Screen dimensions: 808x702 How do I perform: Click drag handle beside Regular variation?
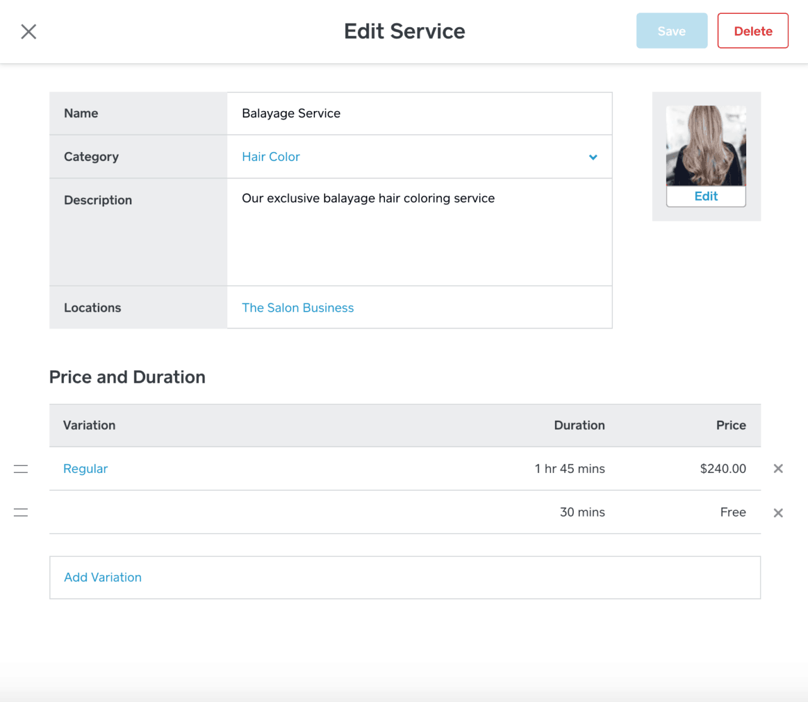(x=21, y=469)
